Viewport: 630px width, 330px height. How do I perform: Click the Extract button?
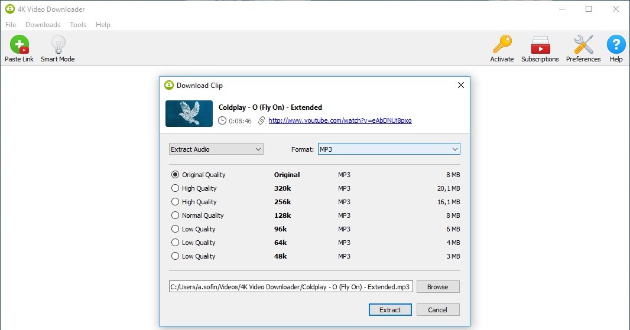390,309
